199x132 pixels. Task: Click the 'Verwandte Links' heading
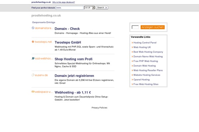[x=141, y=37]
